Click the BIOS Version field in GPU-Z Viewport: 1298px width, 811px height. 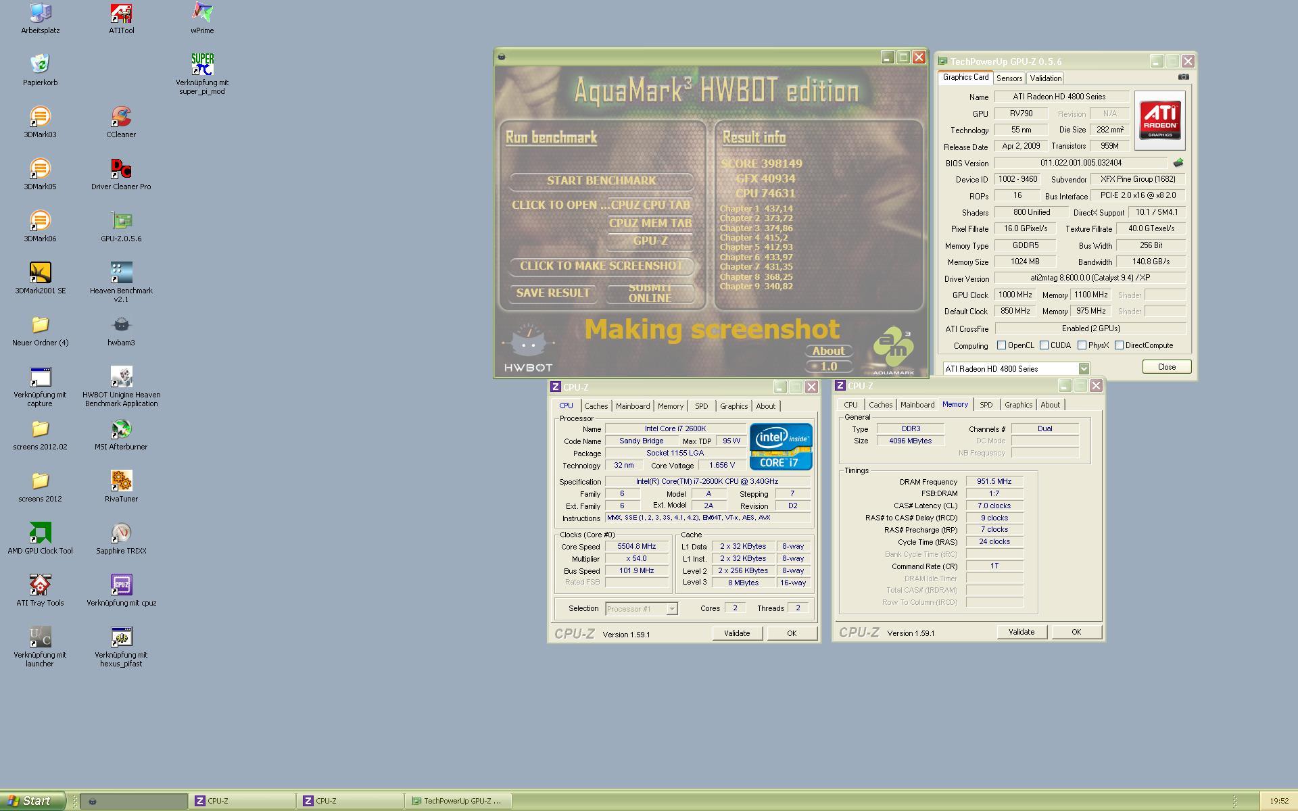pos(1080,163)
